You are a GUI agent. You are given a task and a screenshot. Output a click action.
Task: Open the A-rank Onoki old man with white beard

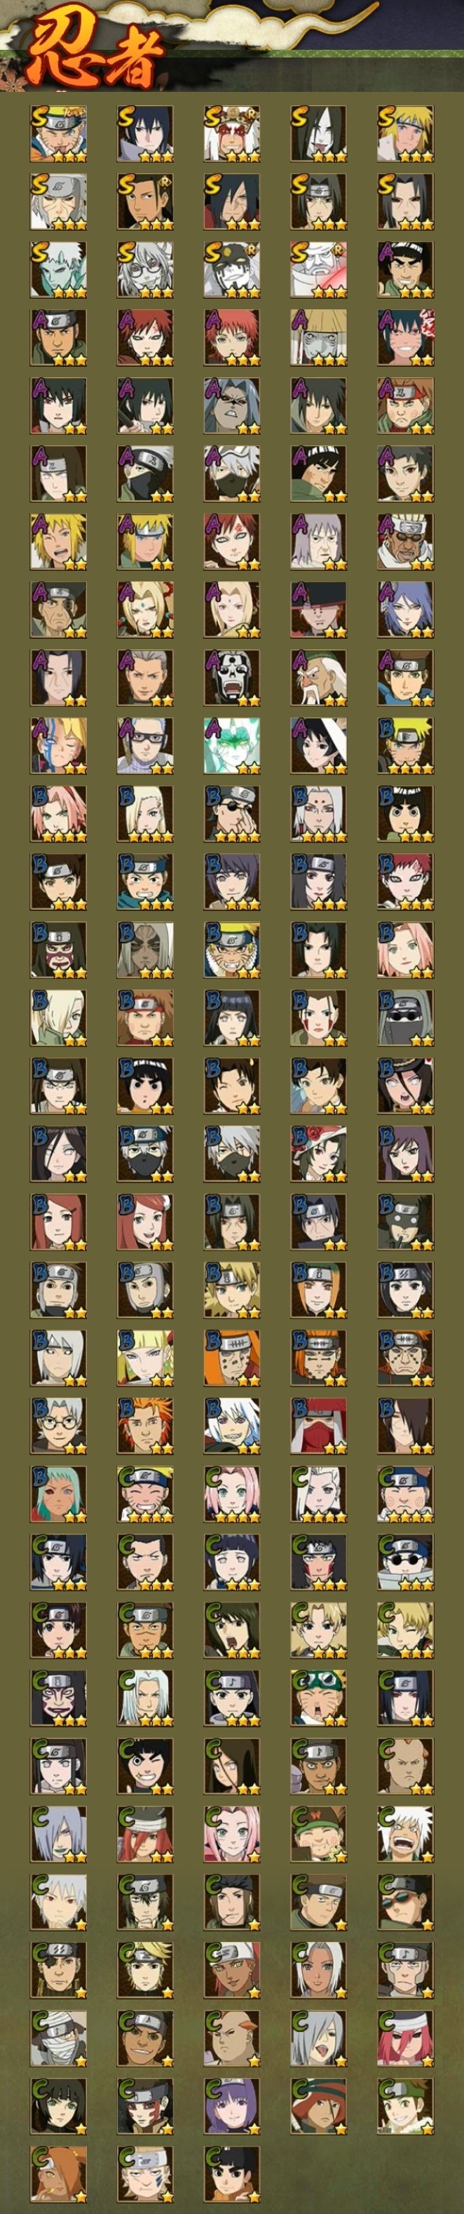pyautogui.click(x=319, y=677)
